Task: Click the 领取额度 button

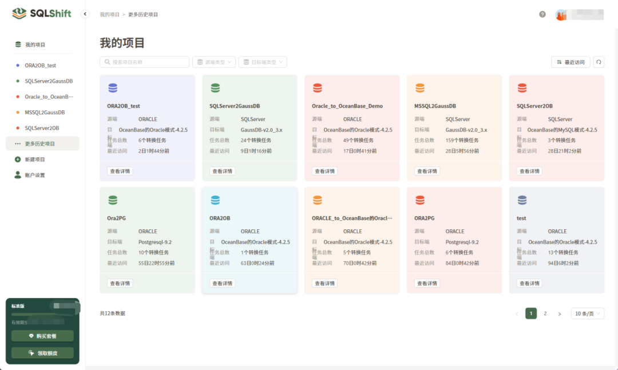Action: point(42,353)
